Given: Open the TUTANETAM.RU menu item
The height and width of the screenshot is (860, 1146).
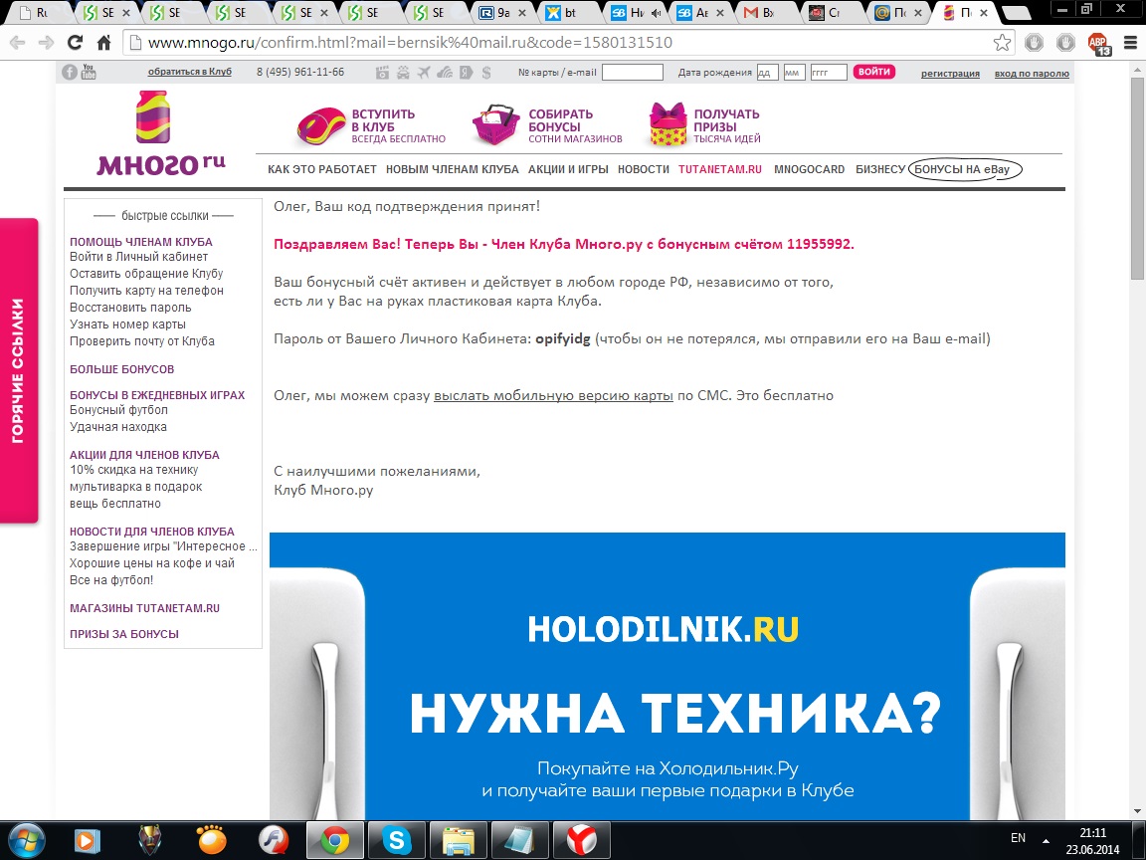Looking at the screenshot, I should pyautogui.click(x=720, y=169).
